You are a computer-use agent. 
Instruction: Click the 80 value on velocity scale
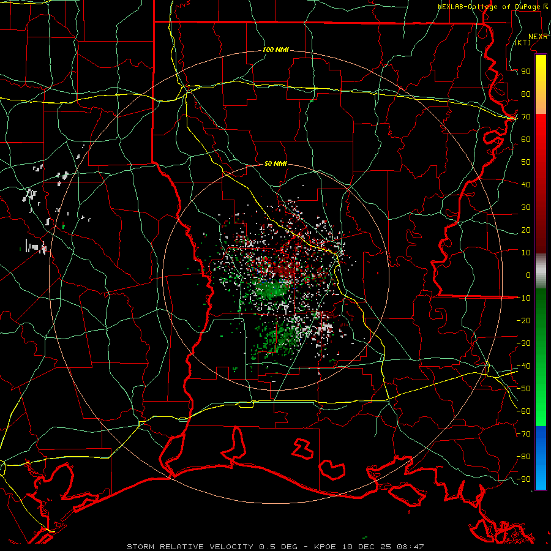[526, 94]
